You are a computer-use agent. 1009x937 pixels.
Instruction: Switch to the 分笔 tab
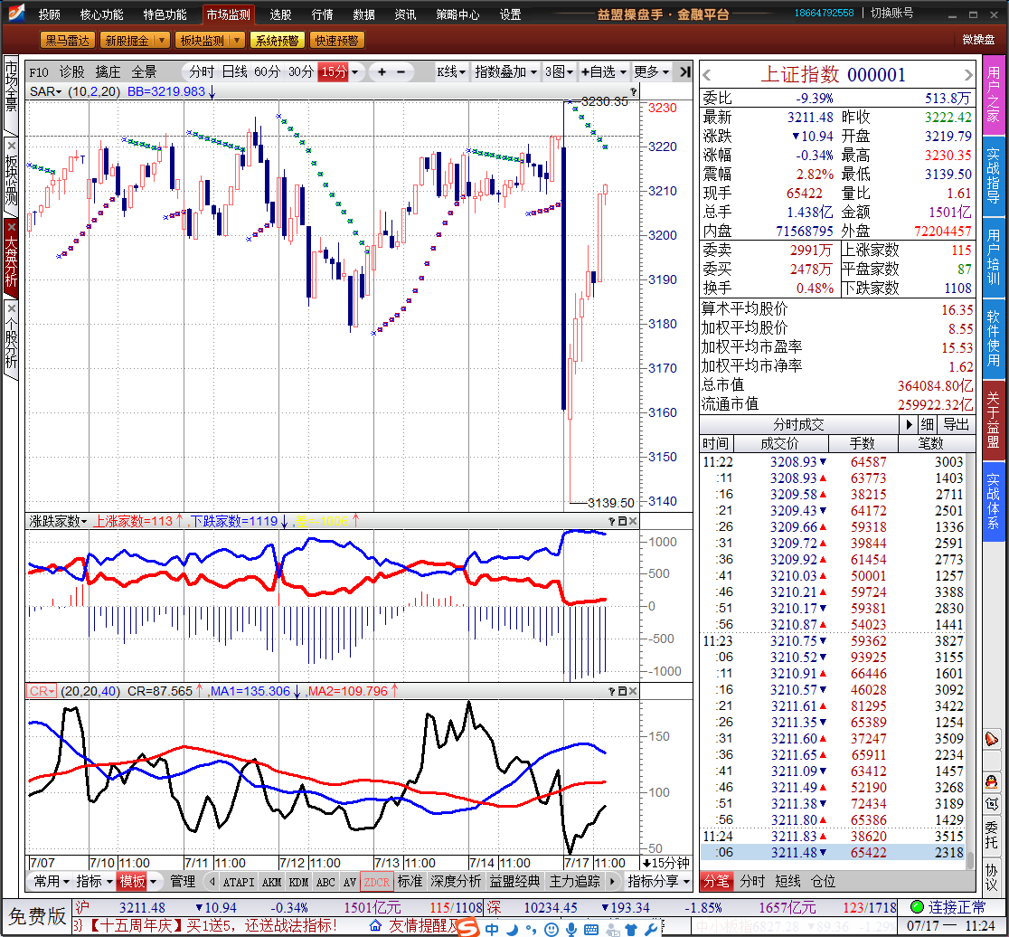pyautogui.click(x=716, y=882)
